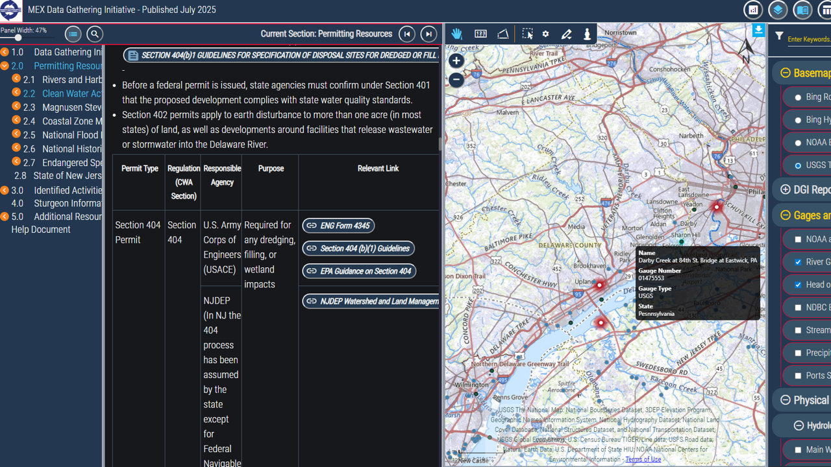Collapse the 2.0 Permitting Resources tree node
Screen dimensions: 831x467
point(5,66)
